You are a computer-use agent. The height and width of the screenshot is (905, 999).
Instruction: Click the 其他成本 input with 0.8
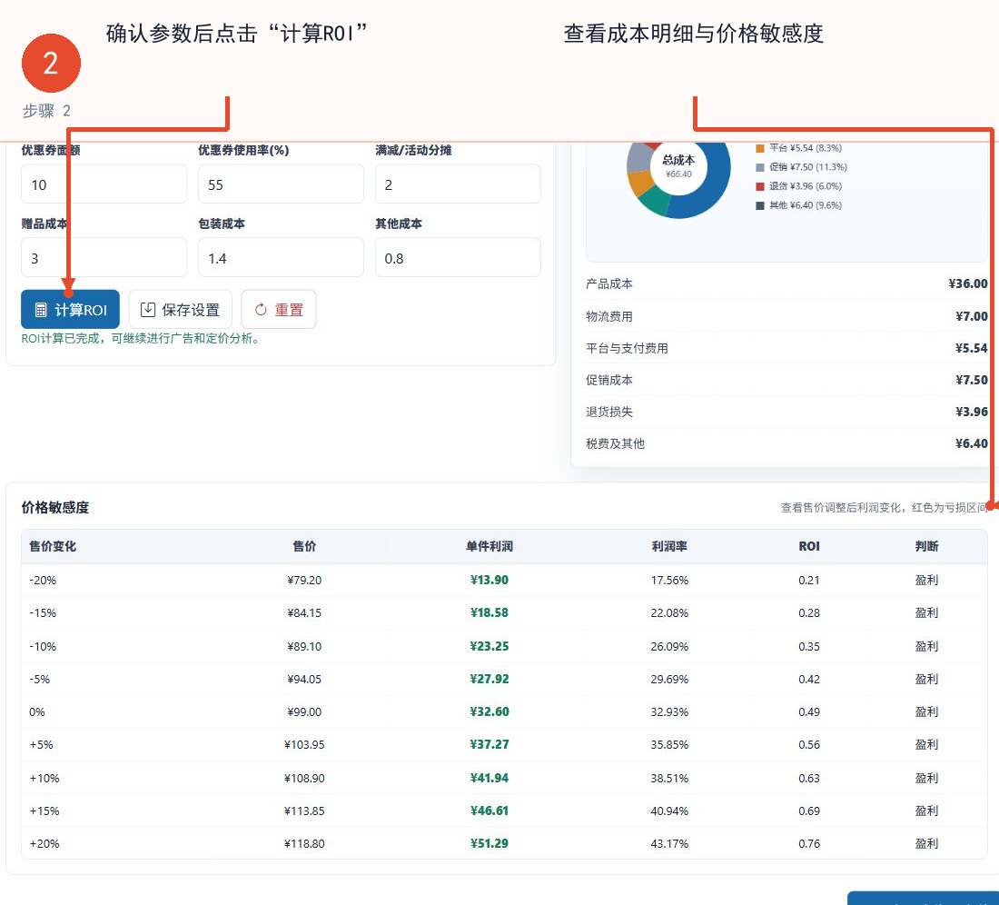click(x=458, y=257)
